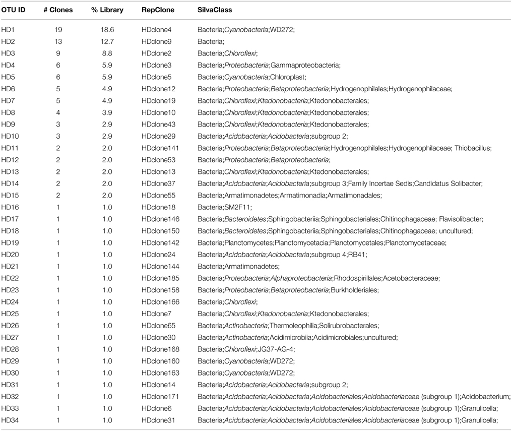Select the HDclone142 cell
Viewport: 512px width, 431px height.
pyautogui.click(x=160, y=242)
